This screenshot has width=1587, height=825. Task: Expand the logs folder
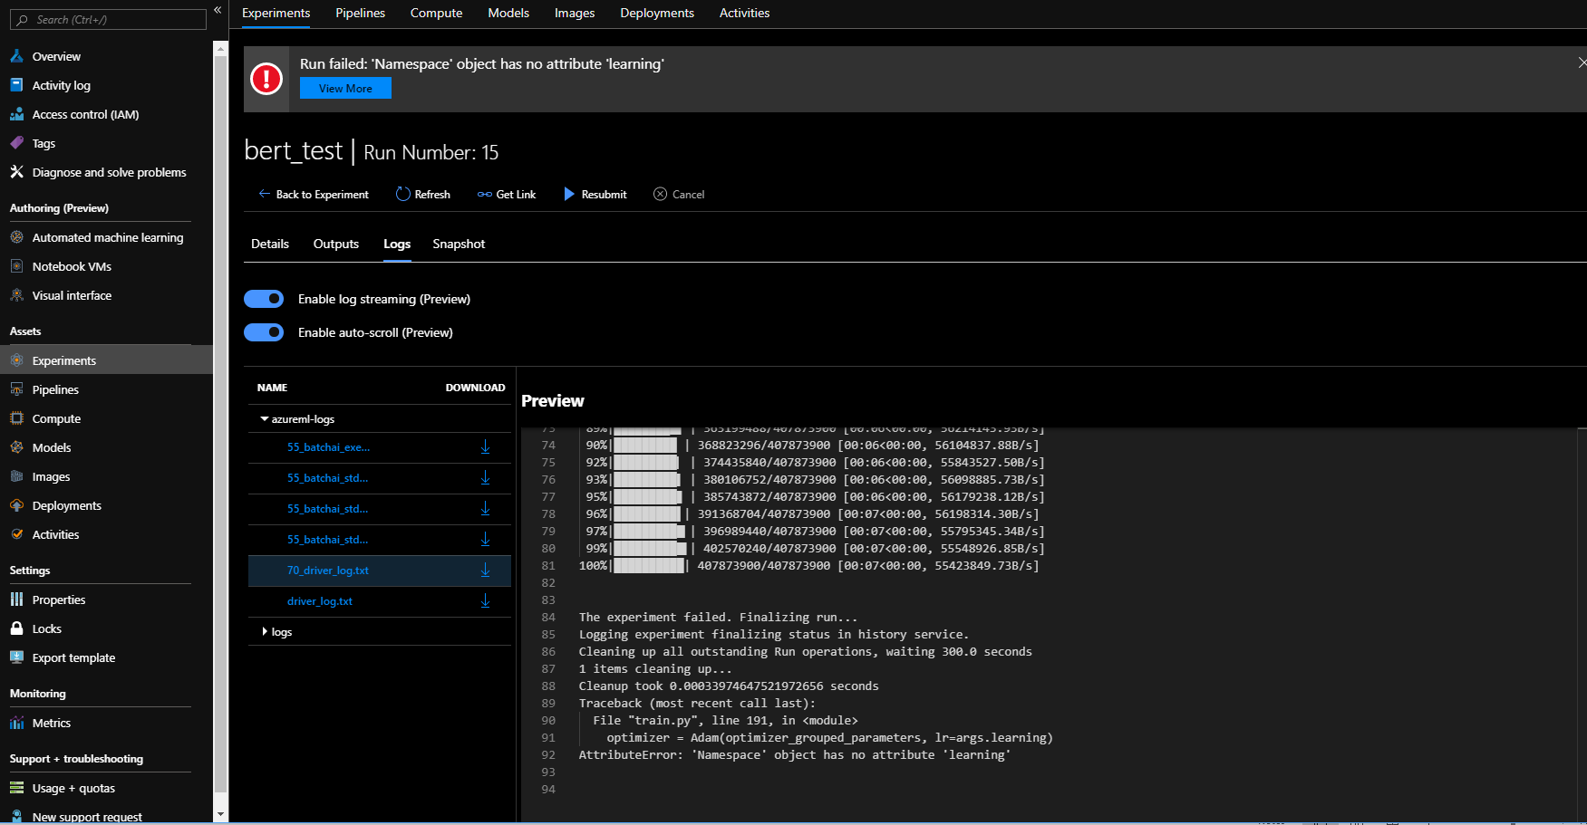point(265,631)
